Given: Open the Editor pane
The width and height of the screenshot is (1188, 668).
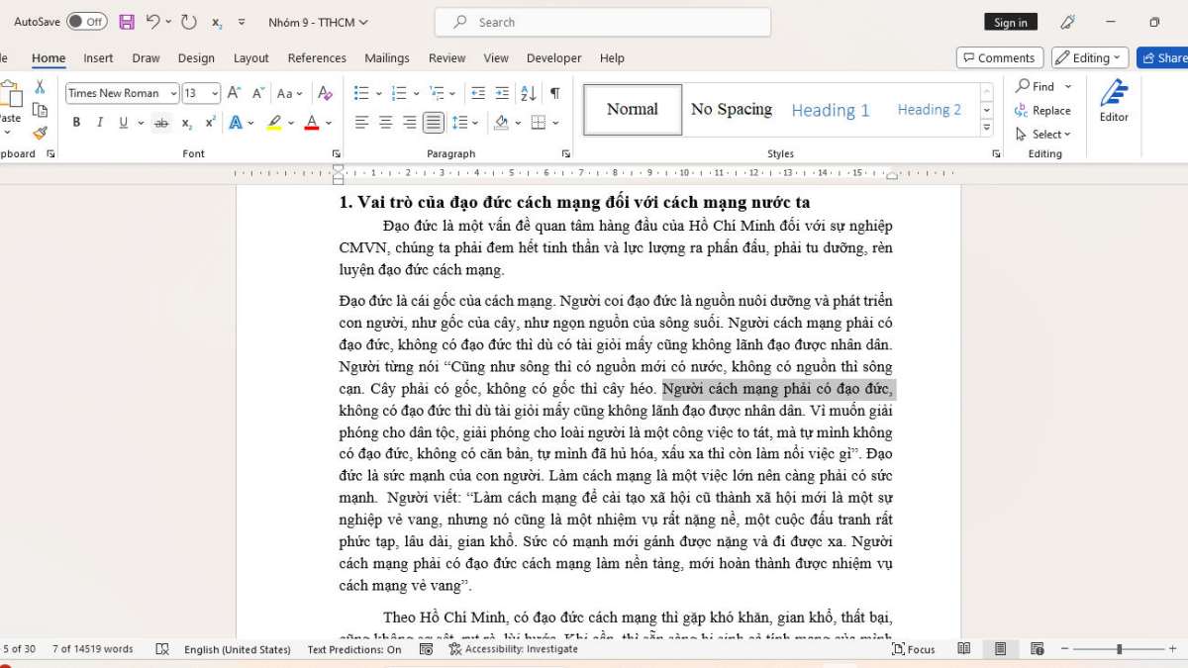Looking at the screenshot, I should coord(1113,106).
